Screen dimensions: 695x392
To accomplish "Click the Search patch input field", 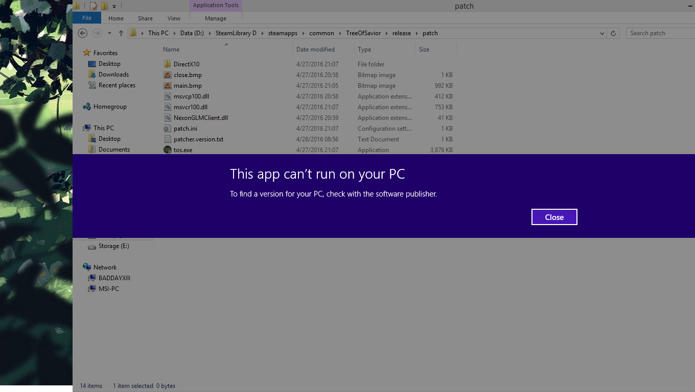I will pyautogui.click(x=659, y=33).
